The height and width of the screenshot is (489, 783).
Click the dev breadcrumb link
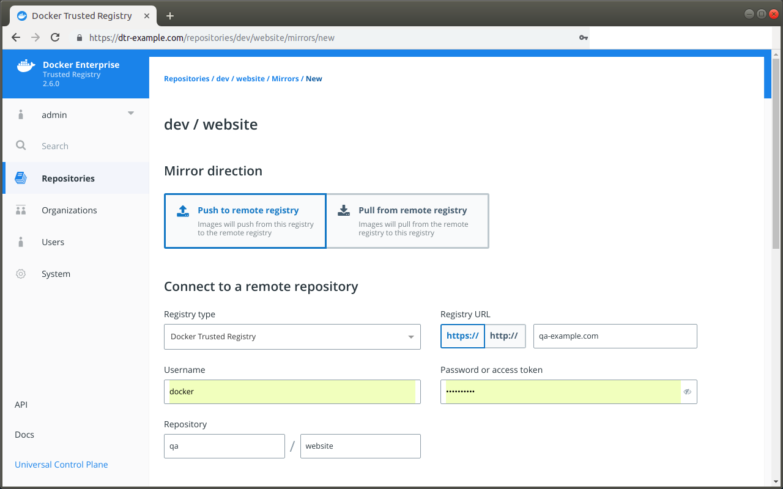pos(223,79)
